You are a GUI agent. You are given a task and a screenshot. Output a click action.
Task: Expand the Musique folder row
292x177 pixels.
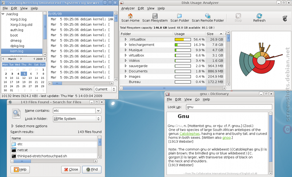pos(126,50)
